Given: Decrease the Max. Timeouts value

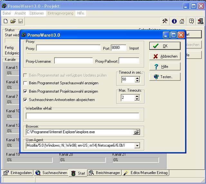Looking at the screenshot, I should pos(137,99).
